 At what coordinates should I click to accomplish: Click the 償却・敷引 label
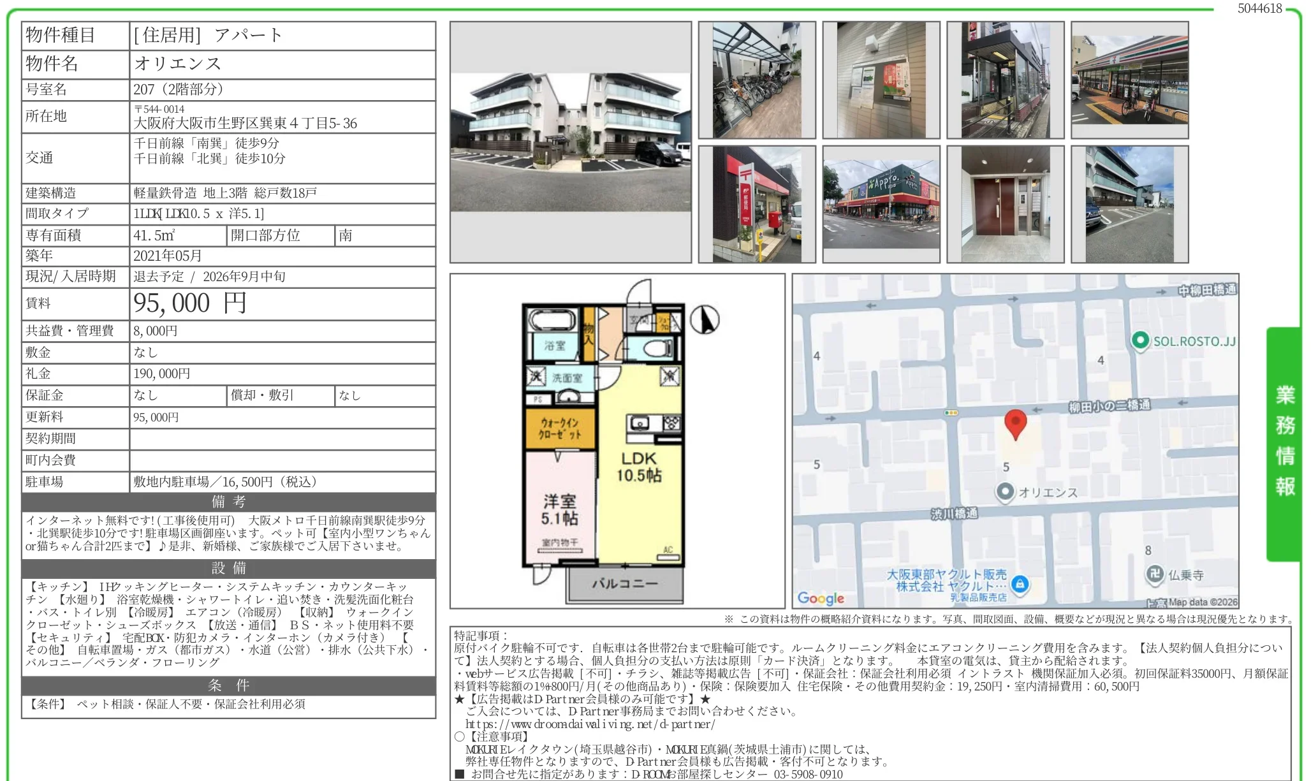point(262,395)
